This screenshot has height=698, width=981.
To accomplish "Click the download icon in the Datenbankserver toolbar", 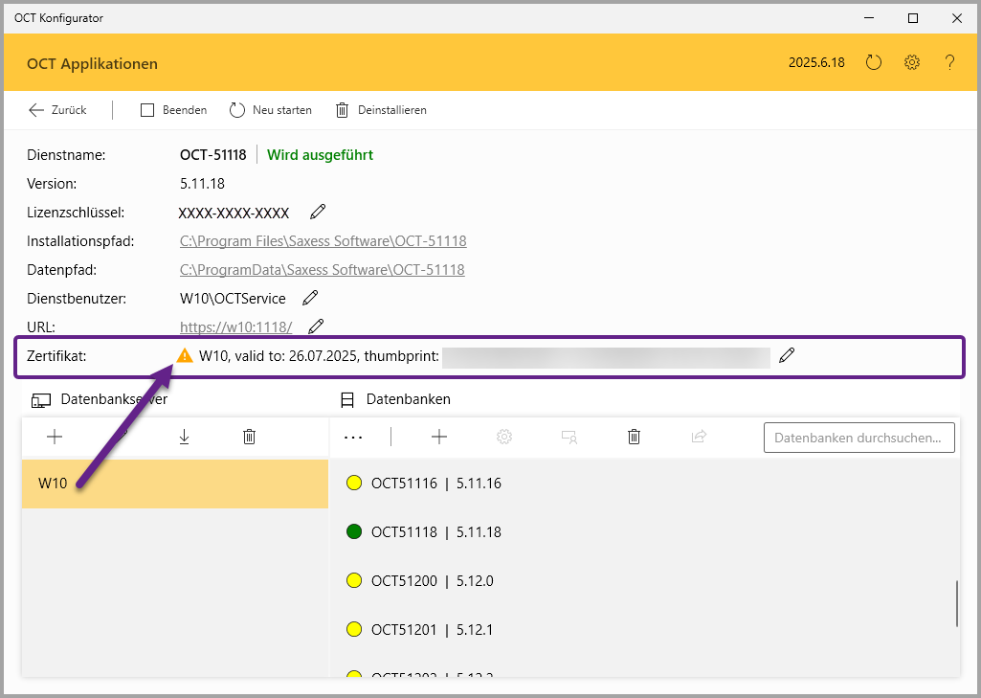I will pyautogui.click(x=185, y=437).
